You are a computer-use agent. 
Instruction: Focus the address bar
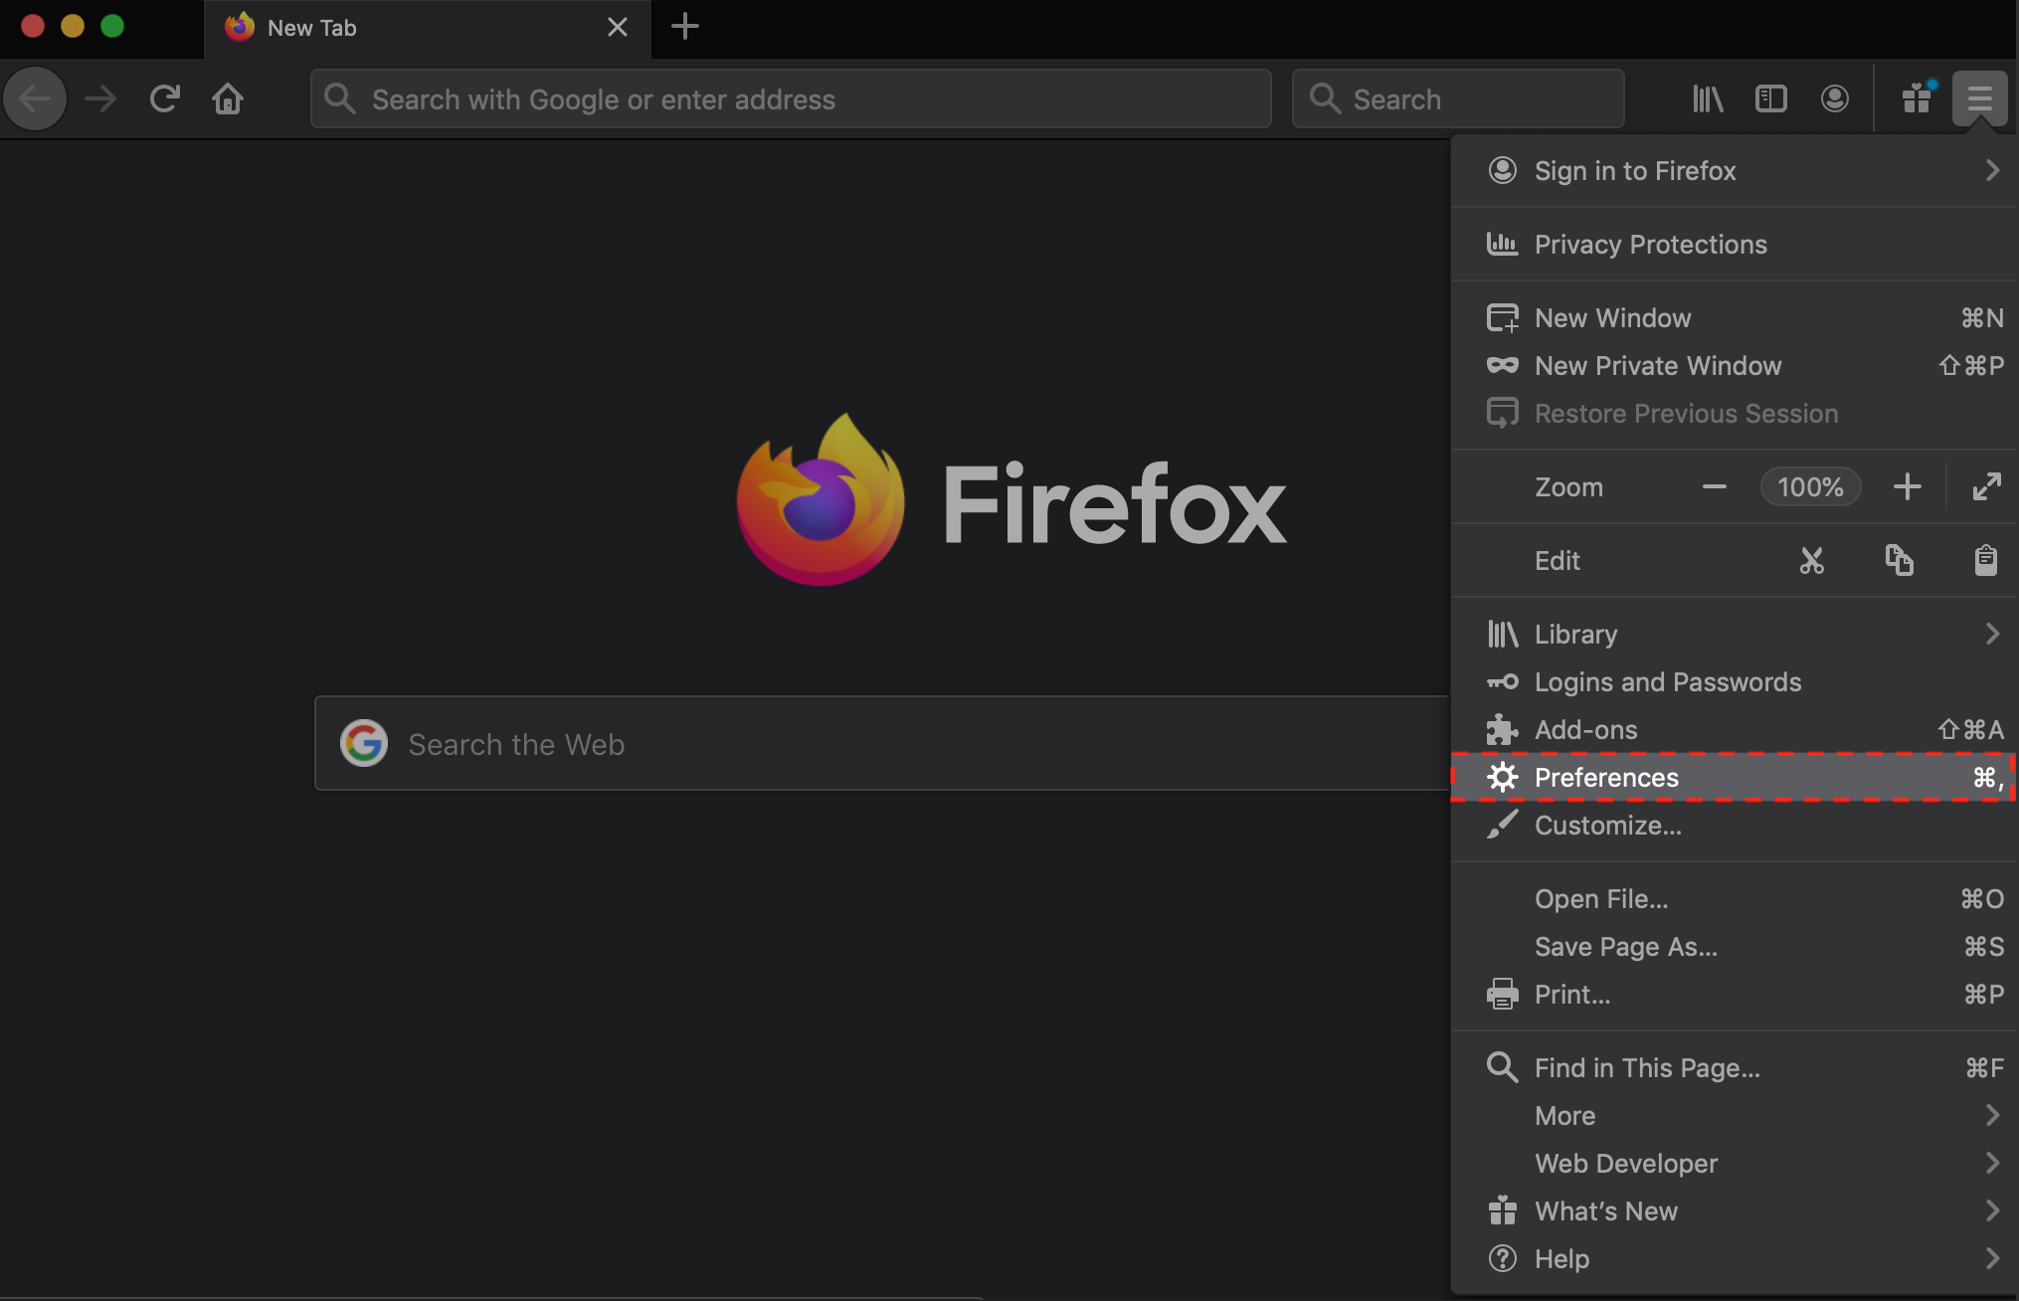[791, 98]
